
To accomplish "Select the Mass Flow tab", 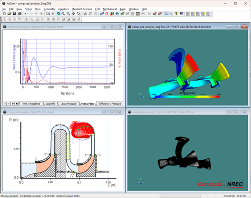I will tap(88, 104).
